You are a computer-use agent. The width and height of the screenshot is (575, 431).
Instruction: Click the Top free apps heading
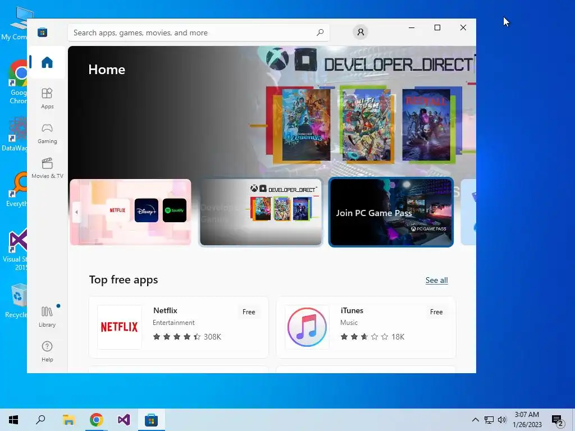(x=124, y=279)
